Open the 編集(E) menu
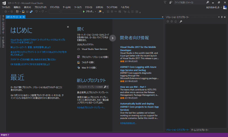The image size is (228, 137). tap(17, 7)
